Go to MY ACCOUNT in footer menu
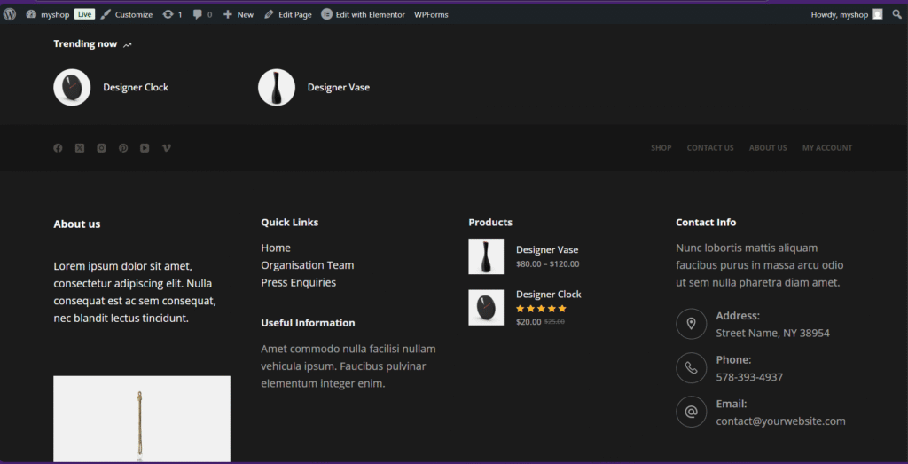This screenshot has height=464, width=908. point(827,148)
